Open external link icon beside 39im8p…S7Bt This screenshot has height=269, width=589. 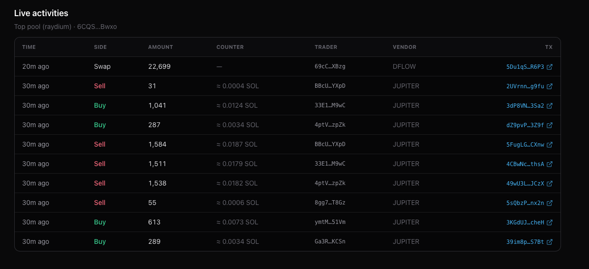(550, 242)
